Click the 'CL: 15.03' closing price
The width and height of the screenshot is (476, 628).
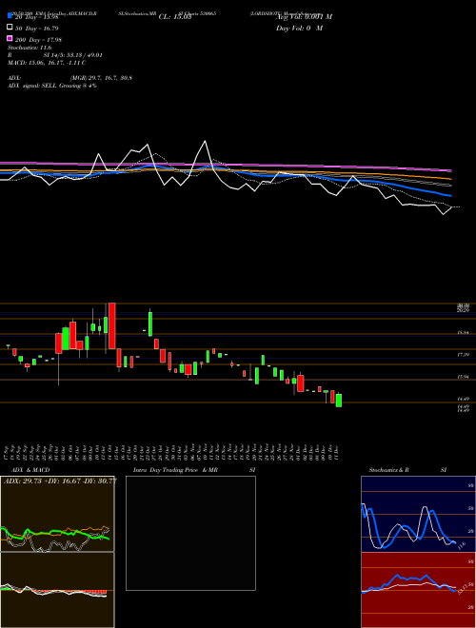(x=175, y=17)
